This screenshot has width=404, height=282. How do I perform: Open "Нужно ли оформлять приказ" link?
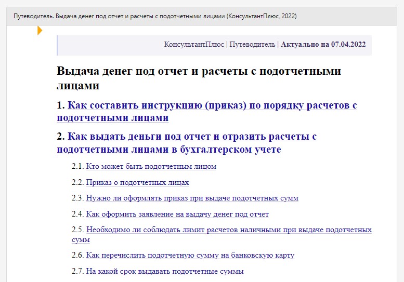[x=192, y=198]
